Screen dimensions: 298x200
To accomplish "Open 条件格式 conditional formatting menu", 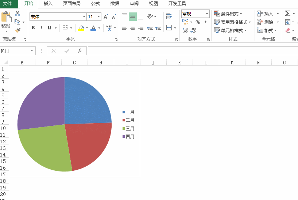I will [228, 14].
